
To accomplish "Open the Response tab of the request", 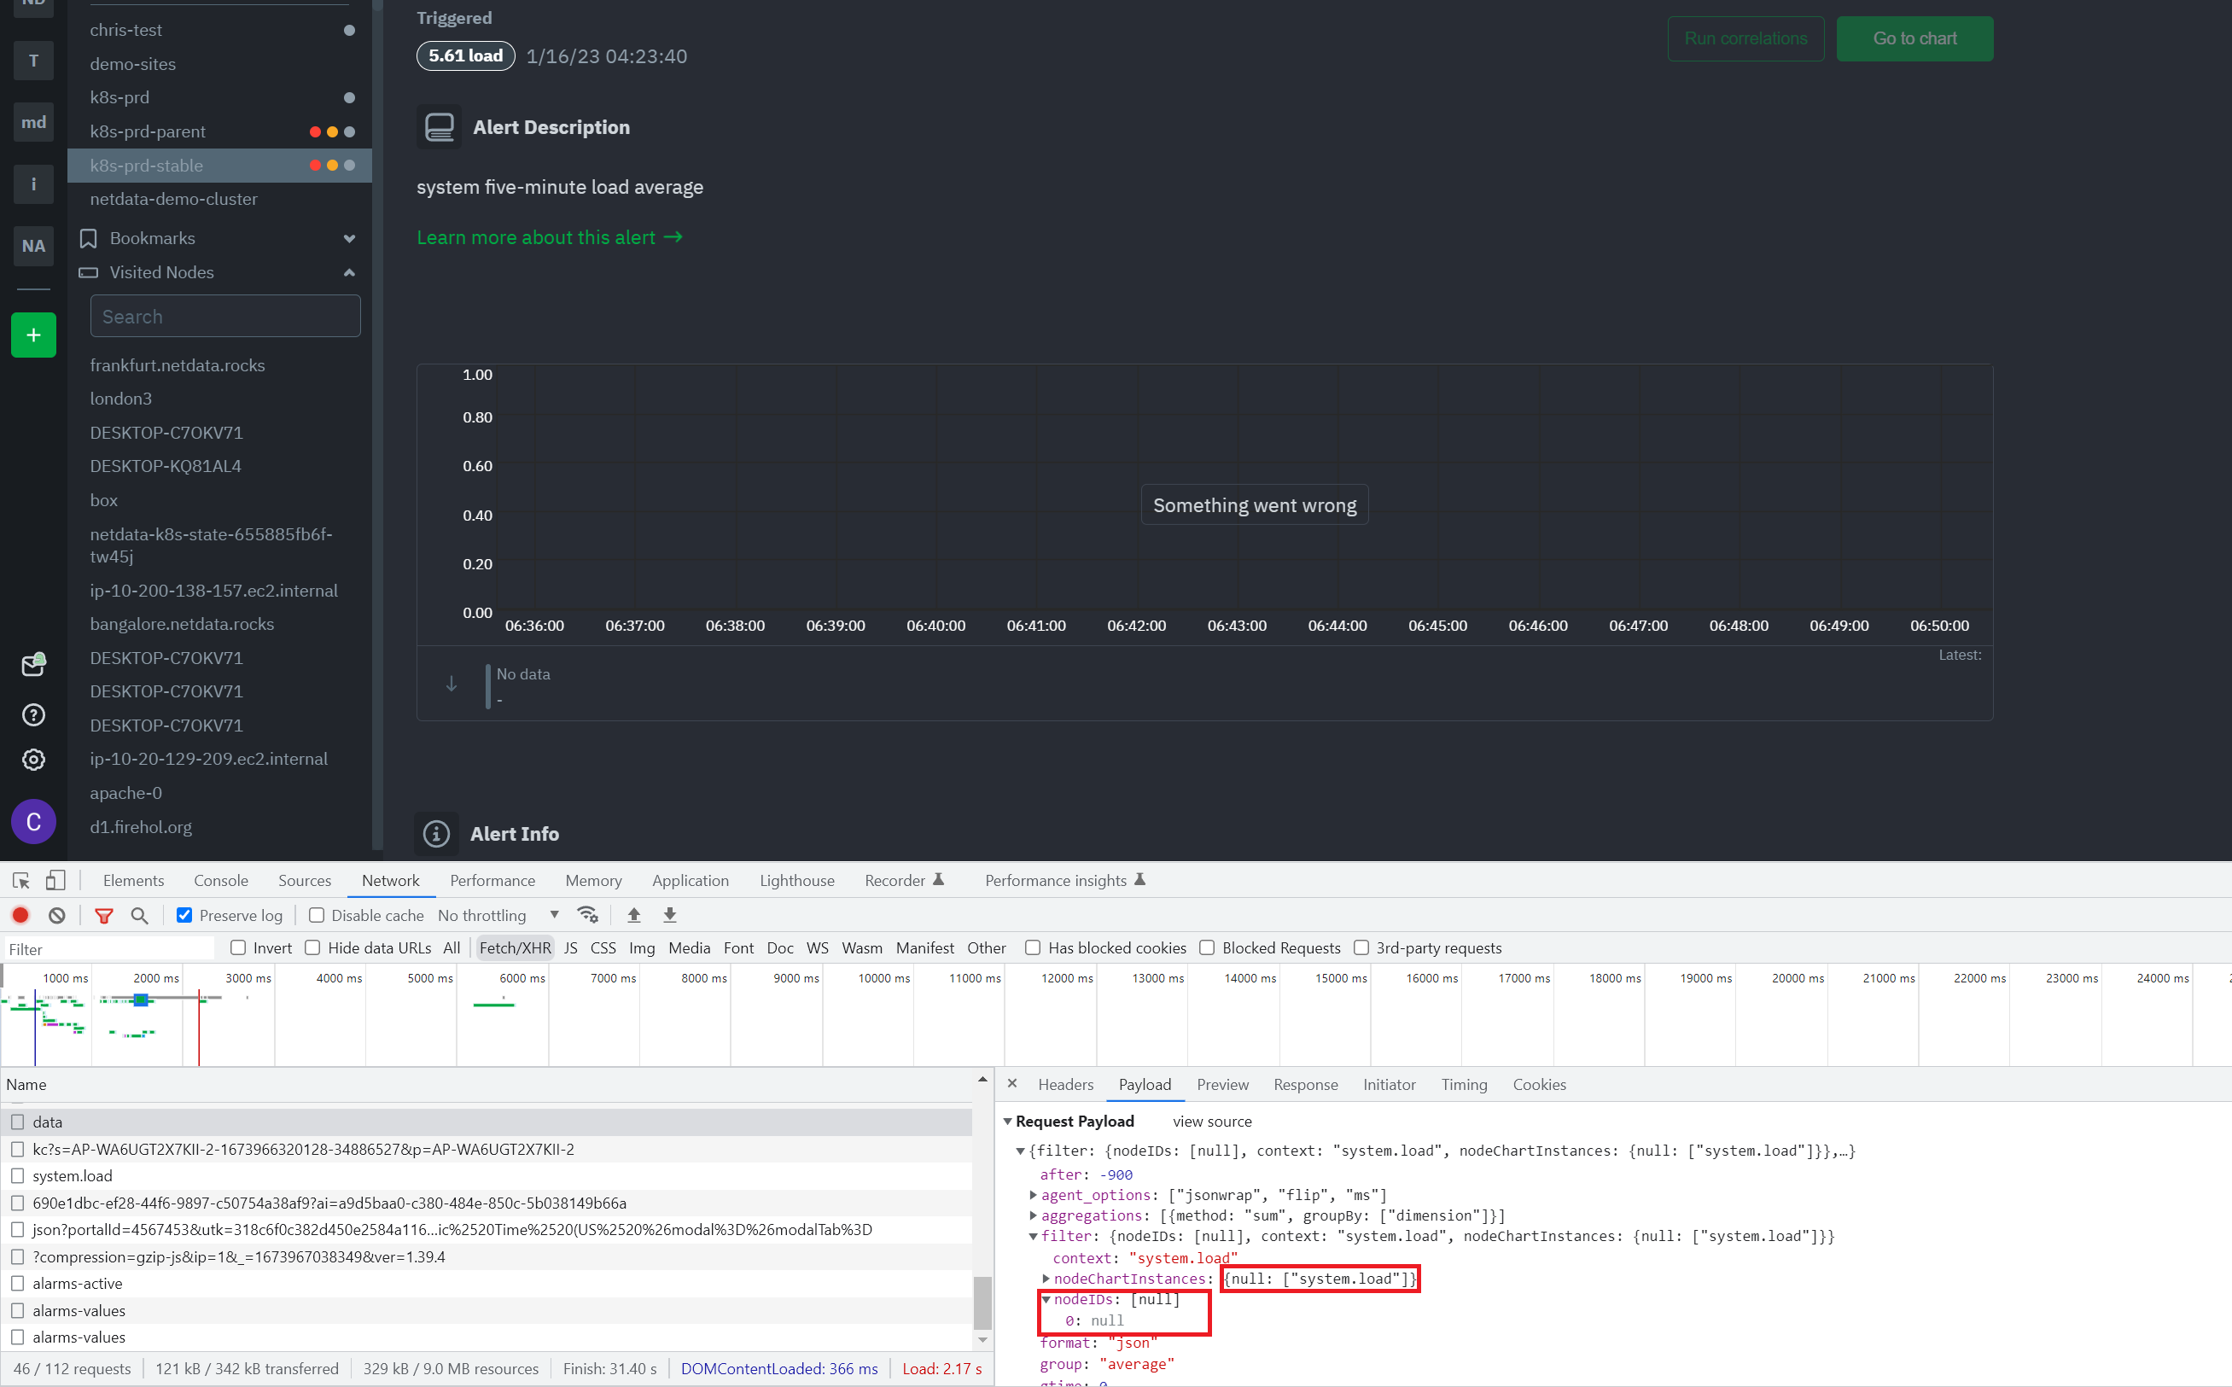I will pyautogui.click(x=1307, y=1084).
